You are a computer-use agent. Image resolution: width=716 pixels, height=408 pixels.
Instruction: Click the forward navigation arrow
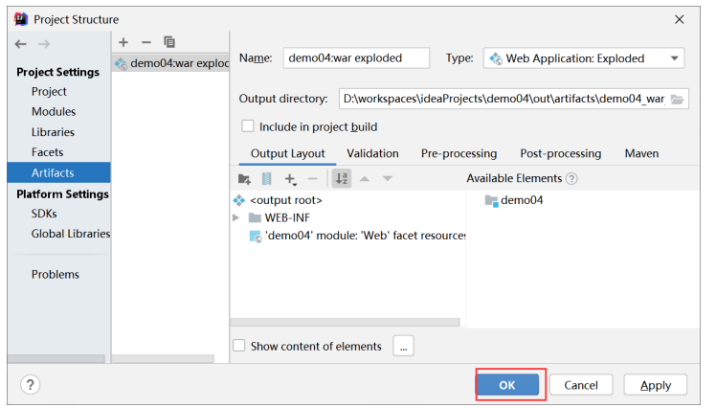coord(44,44)
